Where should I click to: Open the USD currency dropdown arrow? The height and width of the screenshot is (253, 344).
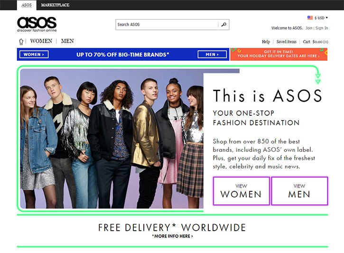tap(326, 18)
